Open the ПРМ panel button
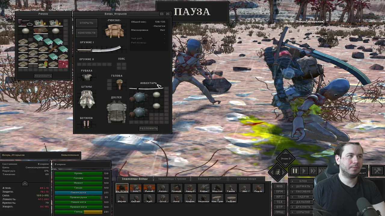Screen dimensions: 385x216 click(x=279, y=191)
